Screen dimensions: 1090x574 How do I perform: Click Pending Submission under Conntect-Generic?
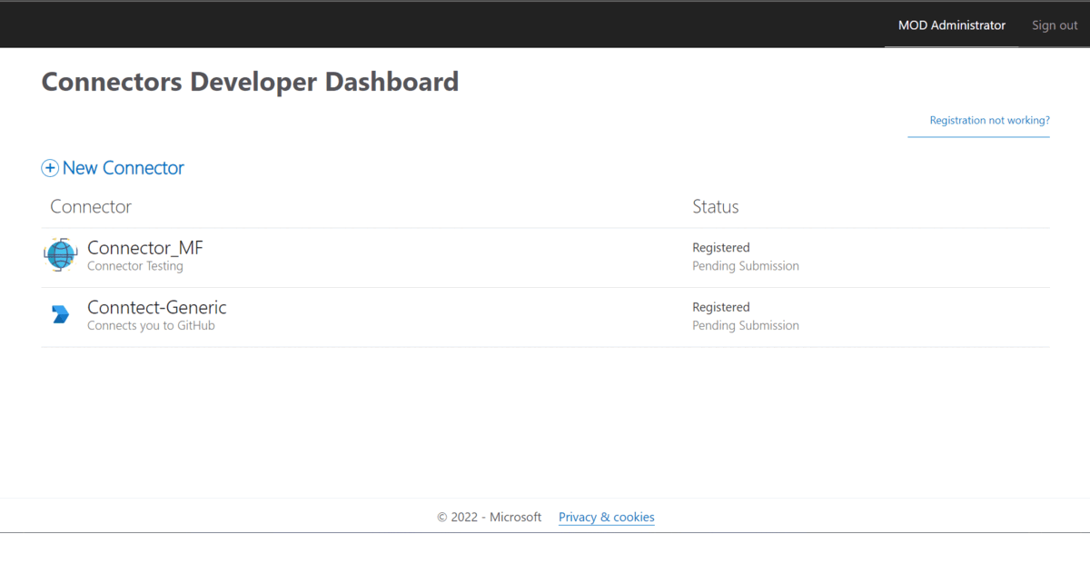coord(745,325)
